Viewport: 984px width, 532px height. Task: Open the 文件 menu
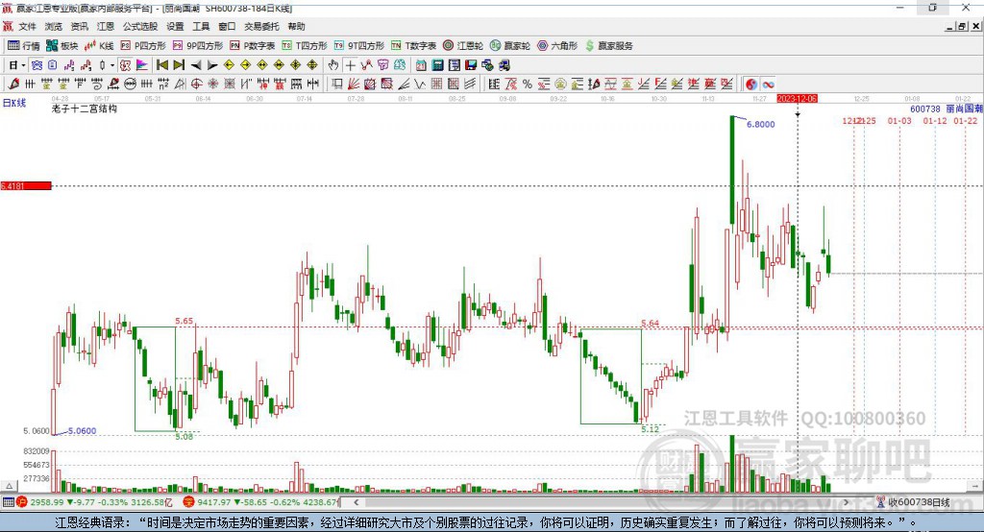pos(28,26)
